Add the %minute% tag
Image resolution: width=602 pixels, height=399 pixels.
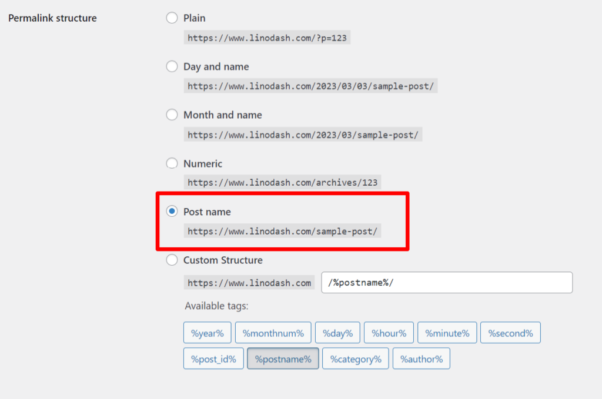click(x=447, y=332)
